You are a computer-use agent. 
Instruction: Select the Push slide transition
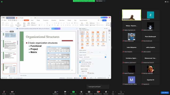click(x=82, y=45)
